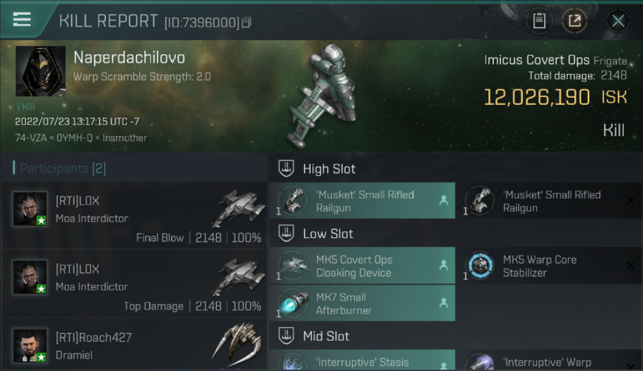643x371 pixels.
Task: Open the hamburger menu
Action: (x=22, y=20)
